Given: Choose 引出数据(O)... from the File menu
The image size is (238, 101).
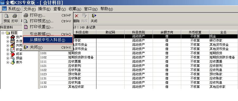Looking at the screenshot, I should (x=48, y=34).
